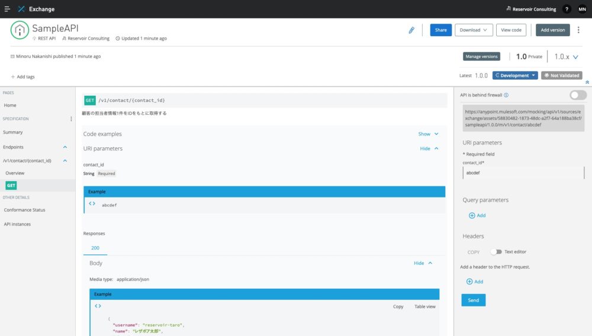Collapse the /v1/contact/{contact_id} tree chevron
The image size is (592, 336).
tap(65, 161)
